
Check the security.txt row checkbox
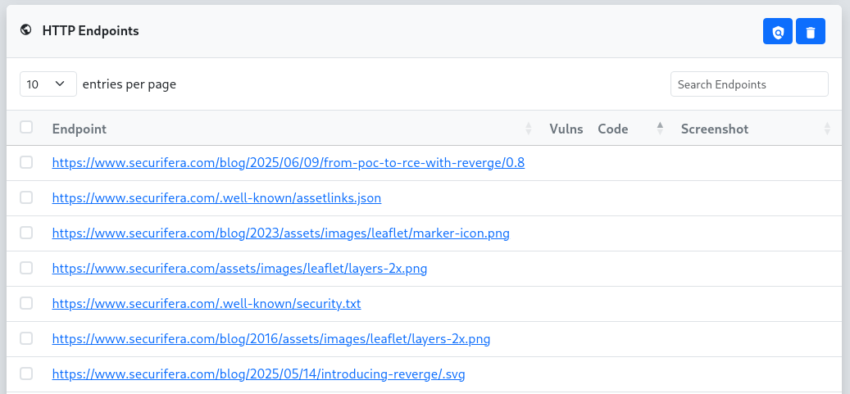[26, 303]
